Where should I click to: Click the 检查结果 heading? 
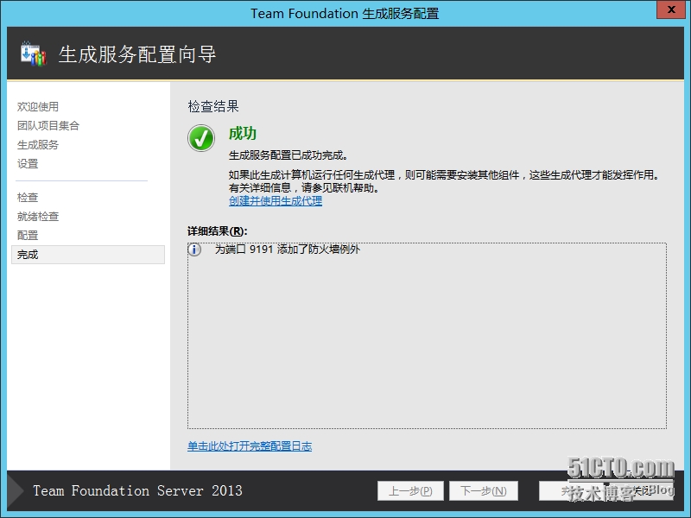pos(213,106)
